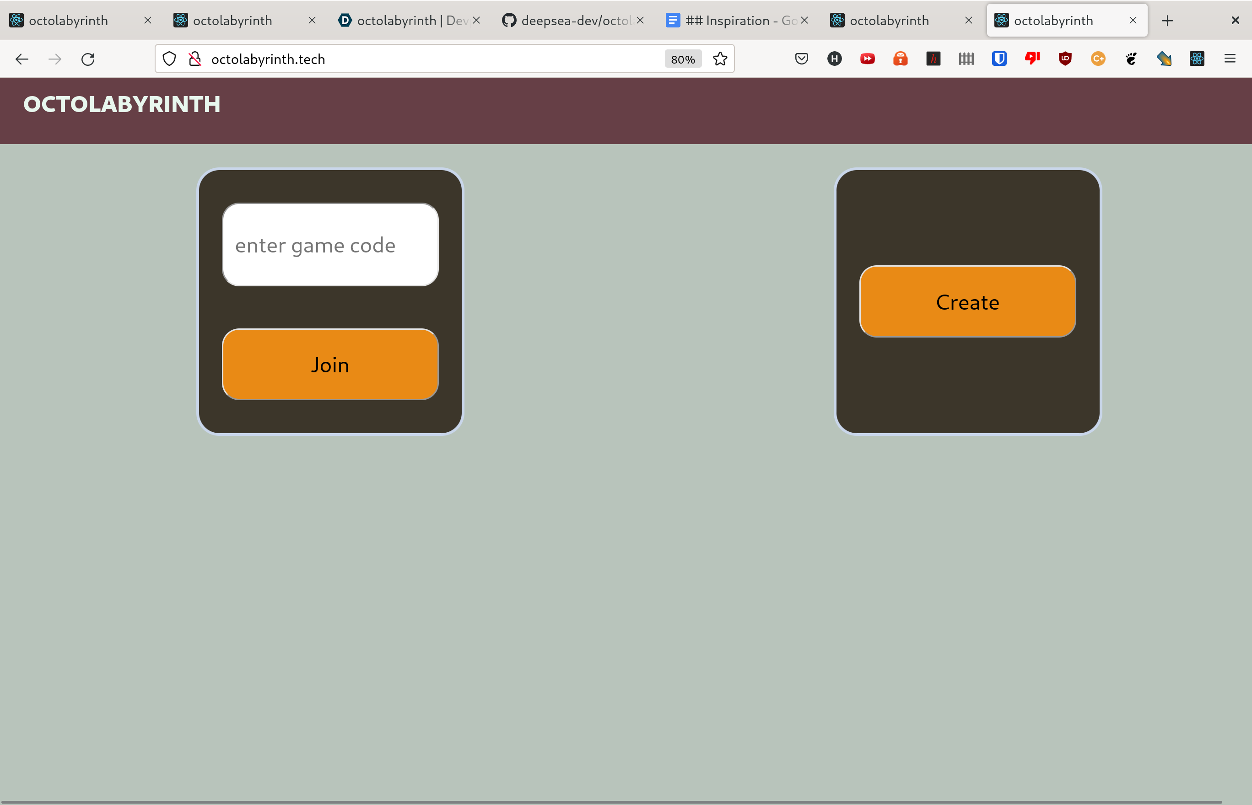
Task: Reload the current page
Action: (x=88, y=59)
